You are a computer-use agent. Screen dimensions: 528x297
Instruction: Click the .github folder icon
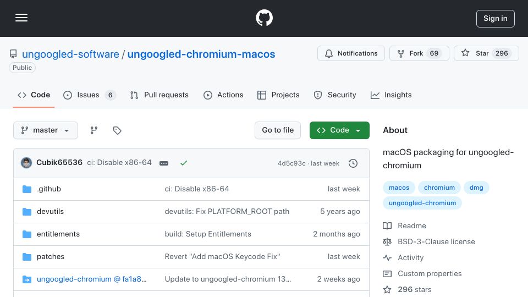tap(27, 189)
